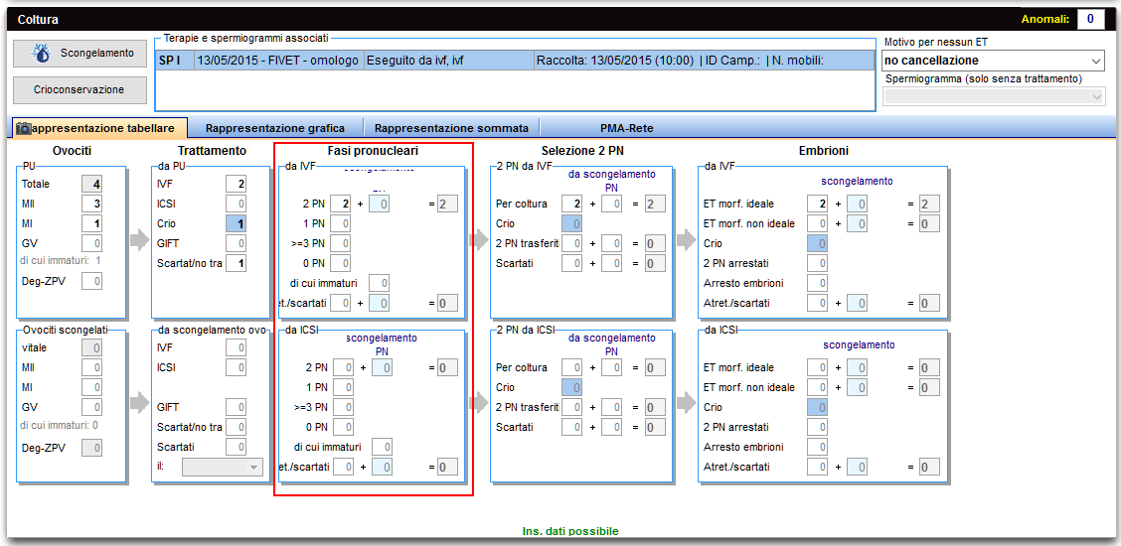Switch to Rappresentazione grafica tab
Screen dimensions: 1121x546
pyautogui.click(x=275, y=128)
